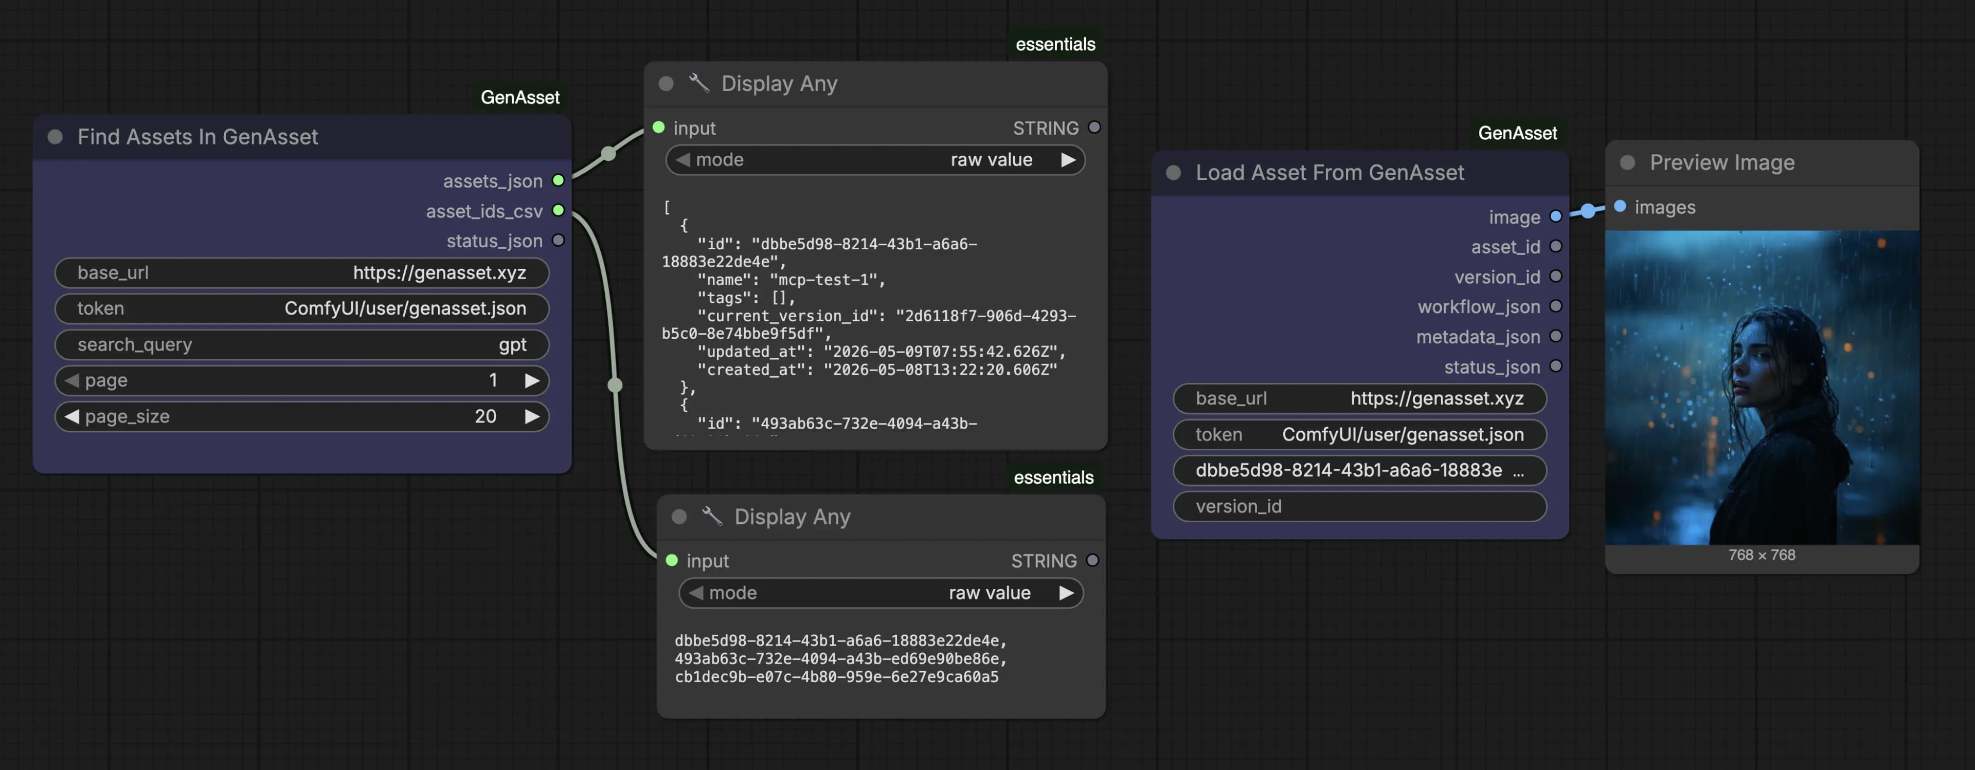Increase the page value with right arrow
The image size is (1975, 770).
pyautogui.click(x=531, y=381)
